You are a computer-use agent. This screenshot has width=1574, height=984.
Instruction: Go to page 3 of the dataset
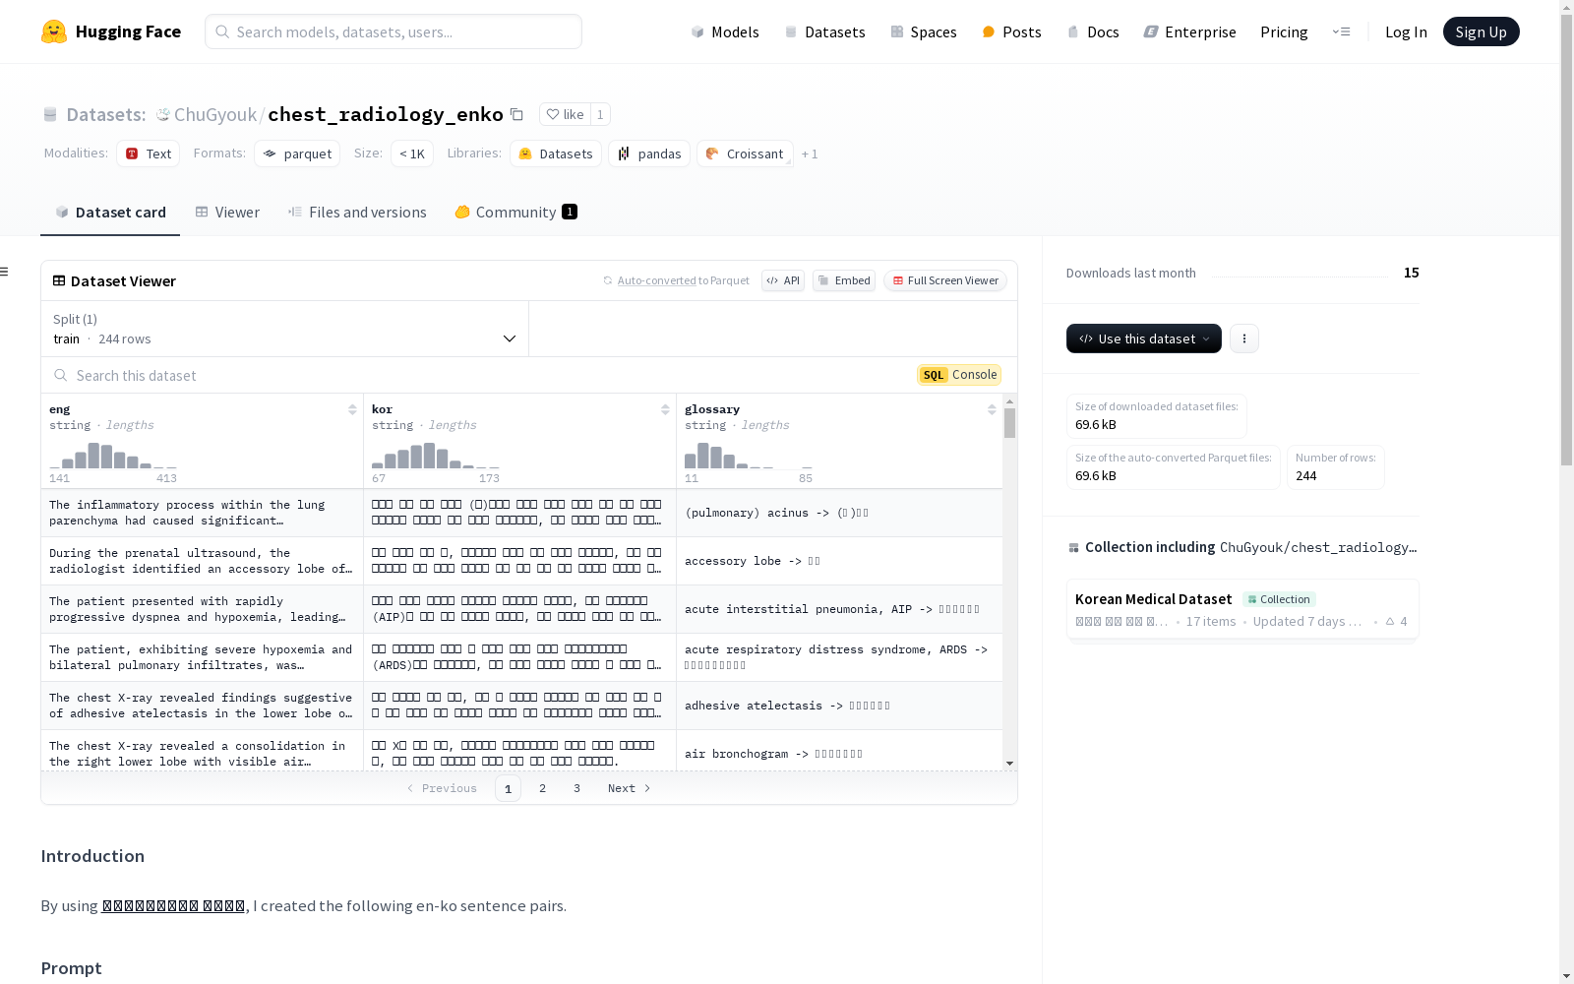click(576, 788)
